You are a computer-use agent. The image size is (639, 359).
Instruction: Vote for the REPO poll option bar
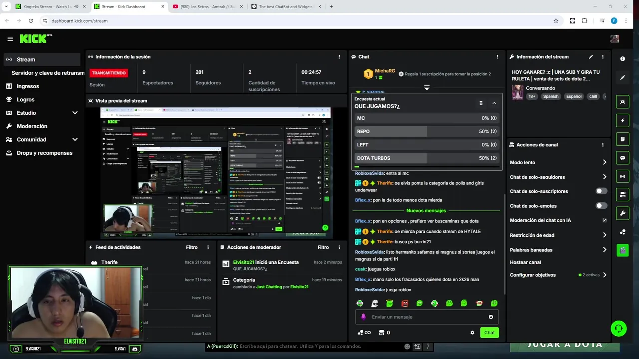click(427, 131)
